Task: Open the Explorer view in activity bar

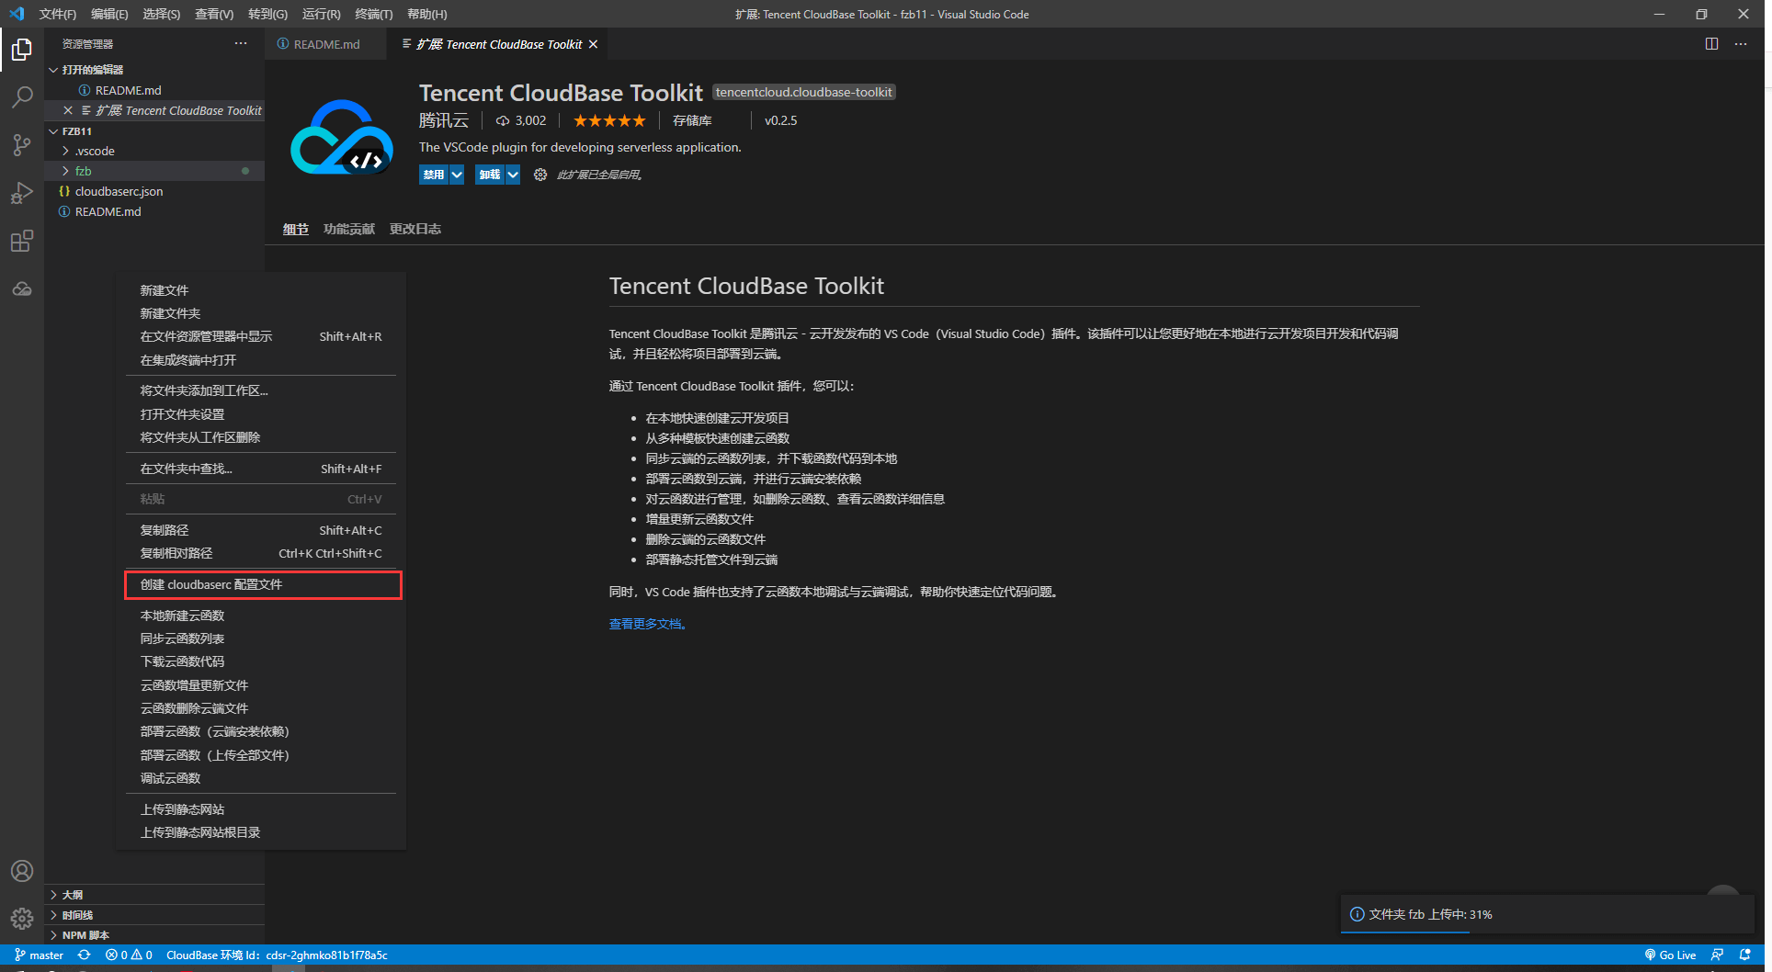Action: click(x=22, y=50)
